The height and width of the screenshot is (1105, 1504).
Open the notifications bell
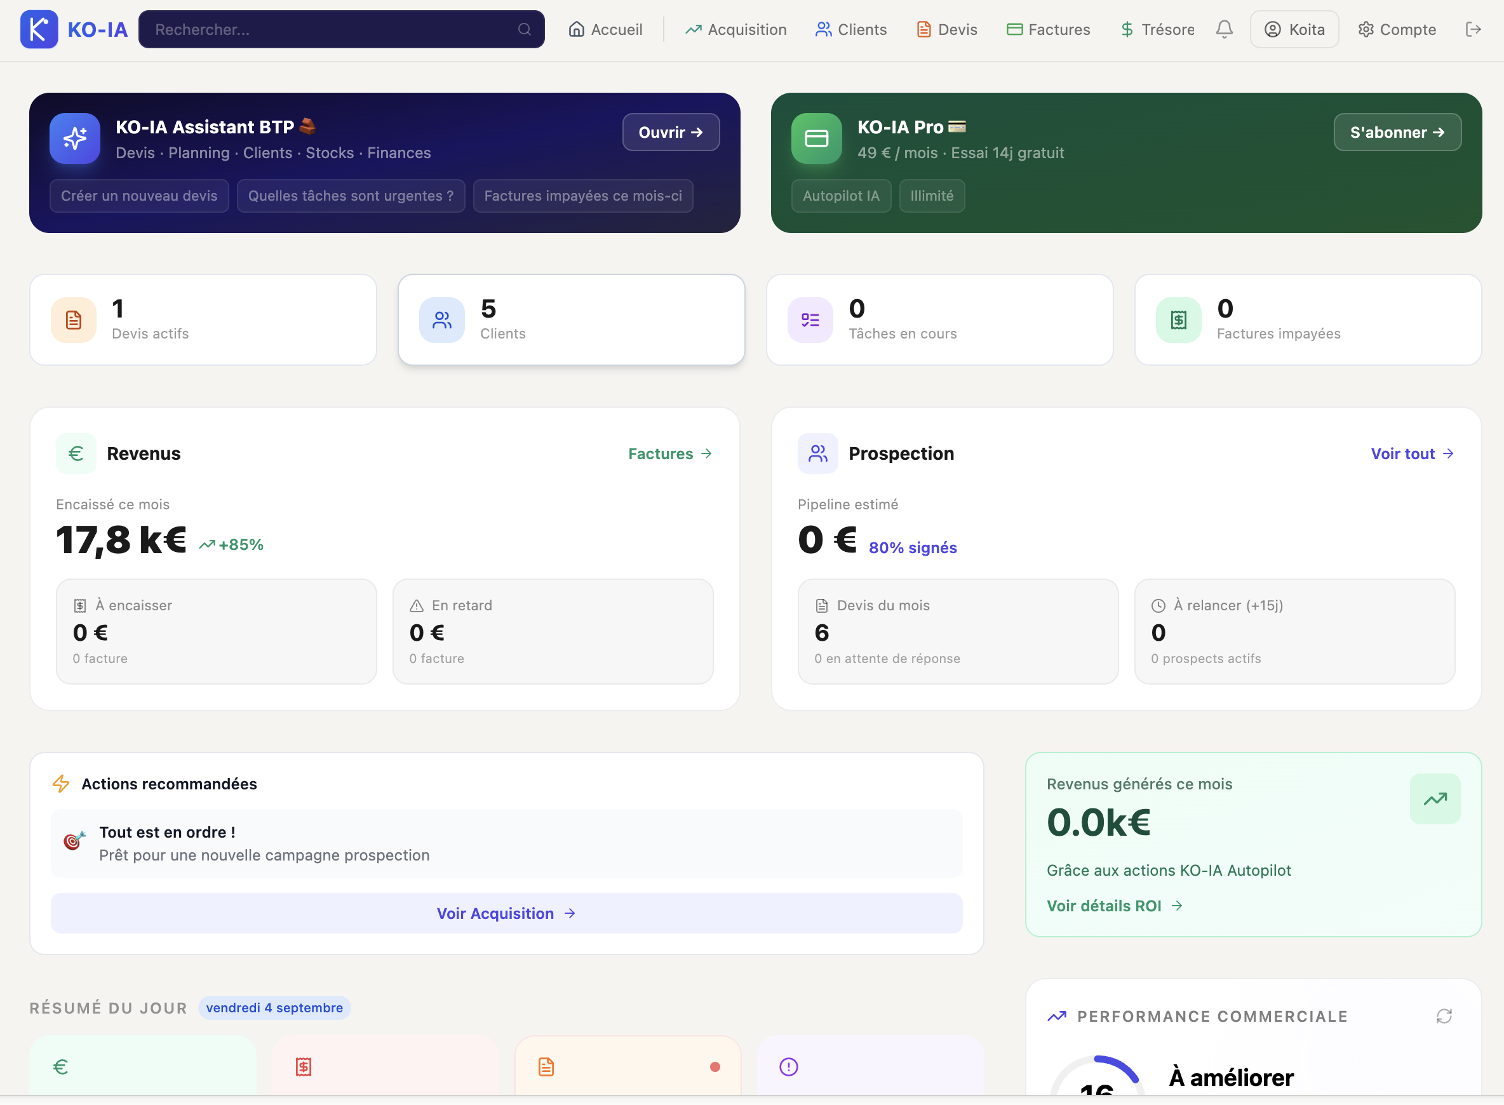click(1225, 29)
